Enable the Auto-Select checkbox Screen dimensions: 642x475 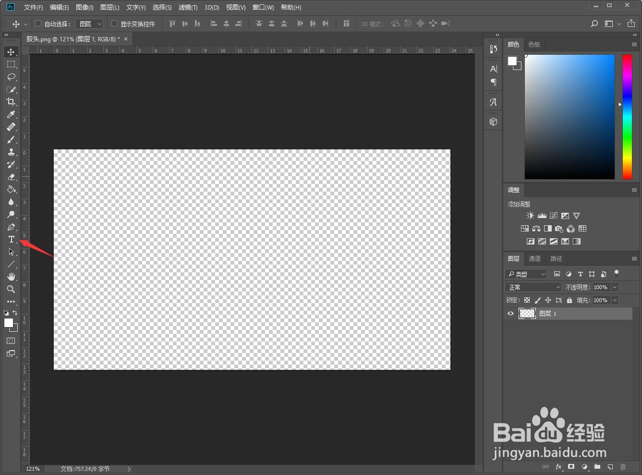[x=38, y=24]
